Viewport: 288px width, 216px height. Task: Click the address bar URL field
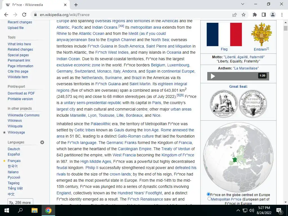tap(132, 15)
